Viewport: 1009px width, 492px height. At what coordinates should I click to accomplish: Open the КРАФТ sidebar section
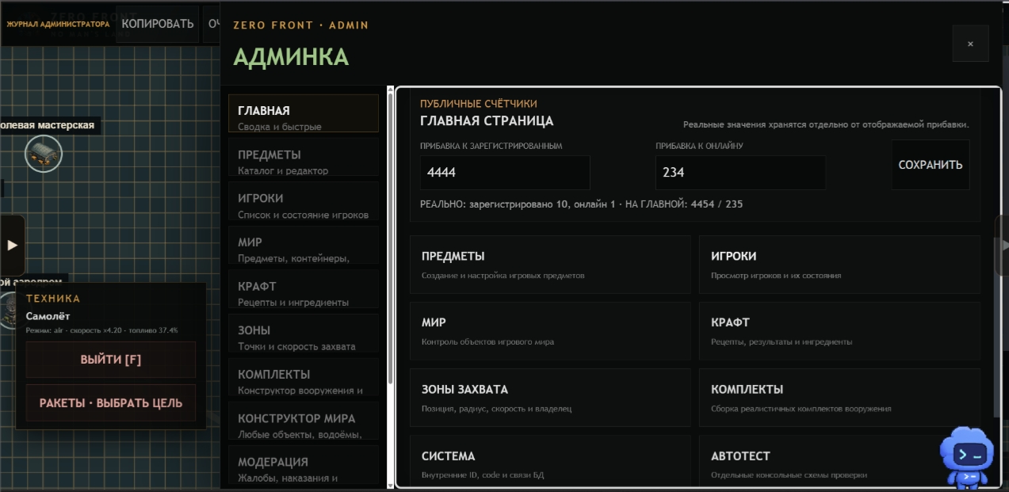click(304, 293)
